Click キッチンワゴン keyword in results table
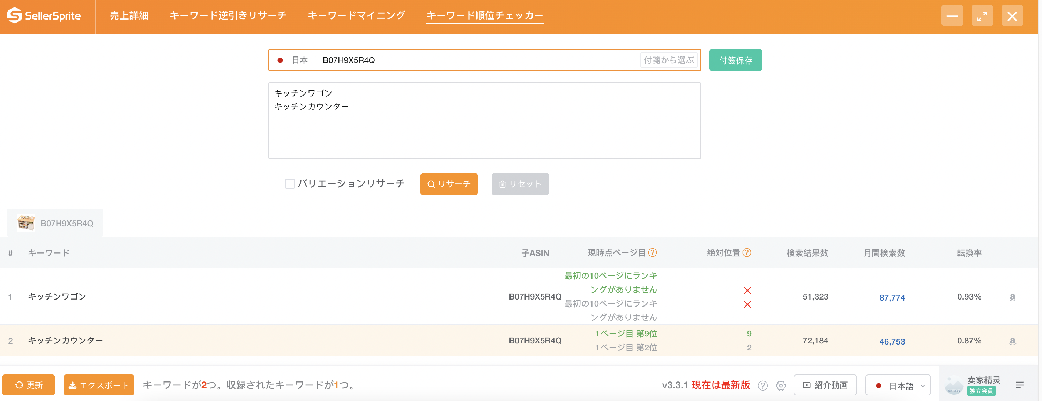1042x401 pixels. pos(57,297)
